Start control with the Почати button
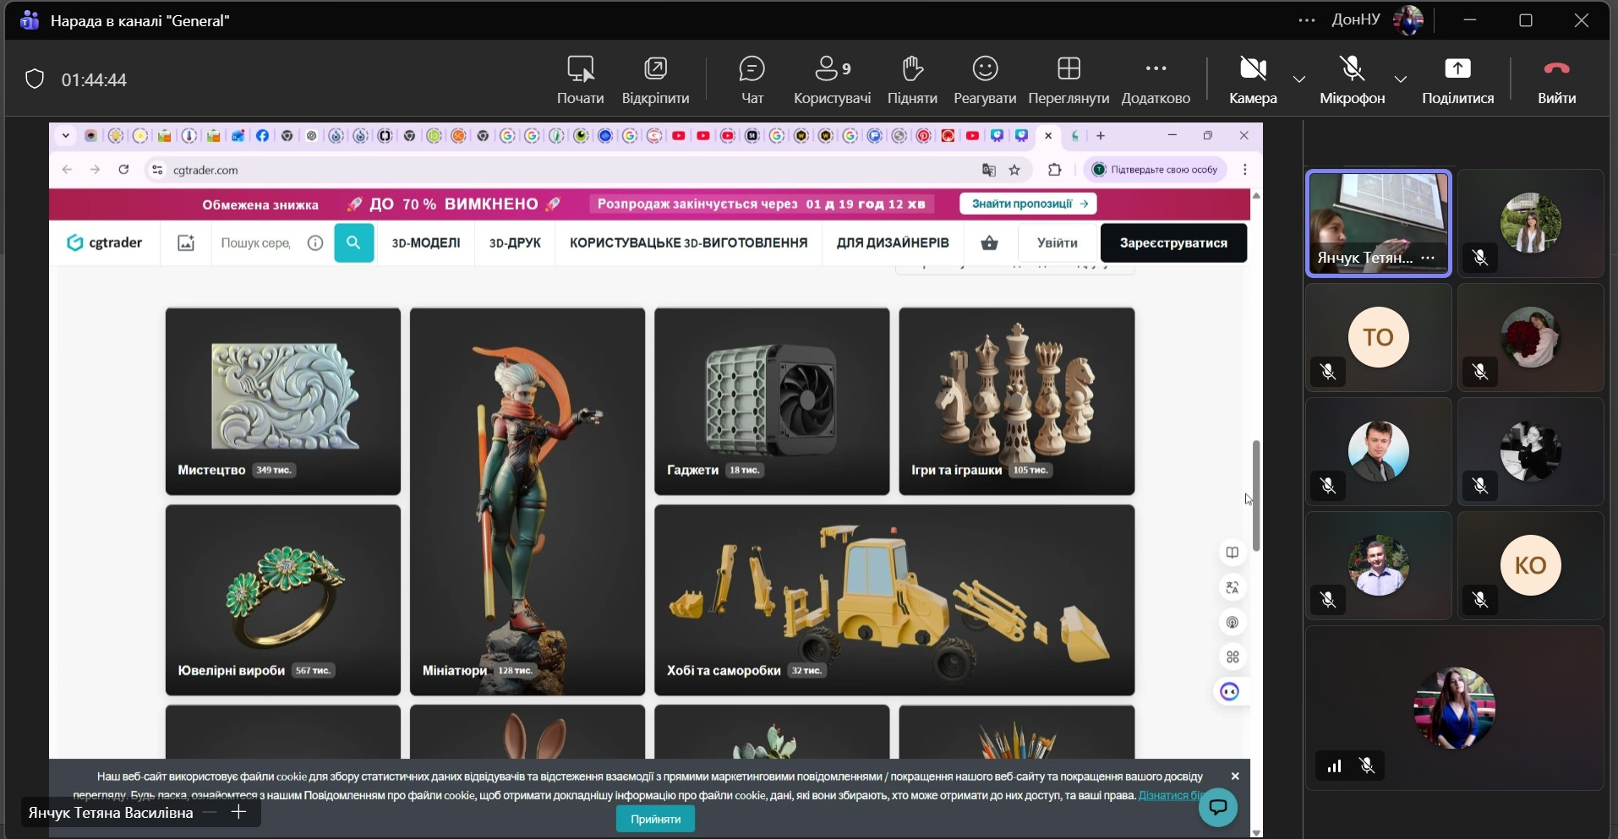1618x839 pixels. pyautogui.click(x=580, y=80)
